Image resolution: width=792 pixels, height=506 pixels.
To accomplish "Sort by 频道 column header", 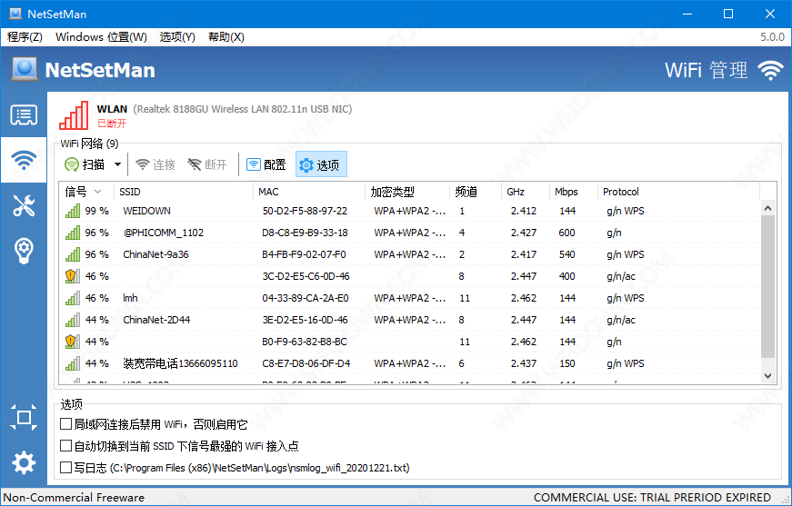I will click(x=476, y=192).
